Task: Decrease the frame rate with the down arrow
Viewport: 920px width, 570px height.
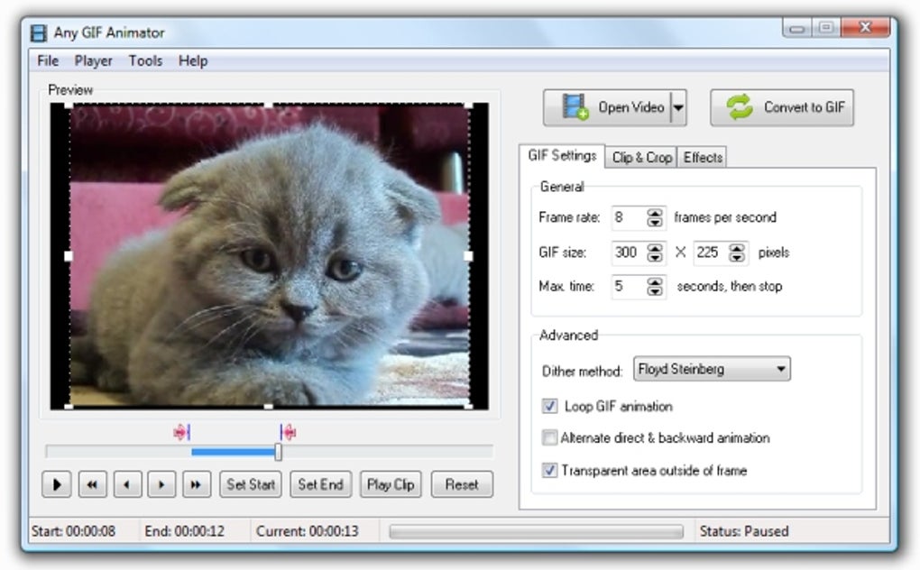Action: click(655, 223)
